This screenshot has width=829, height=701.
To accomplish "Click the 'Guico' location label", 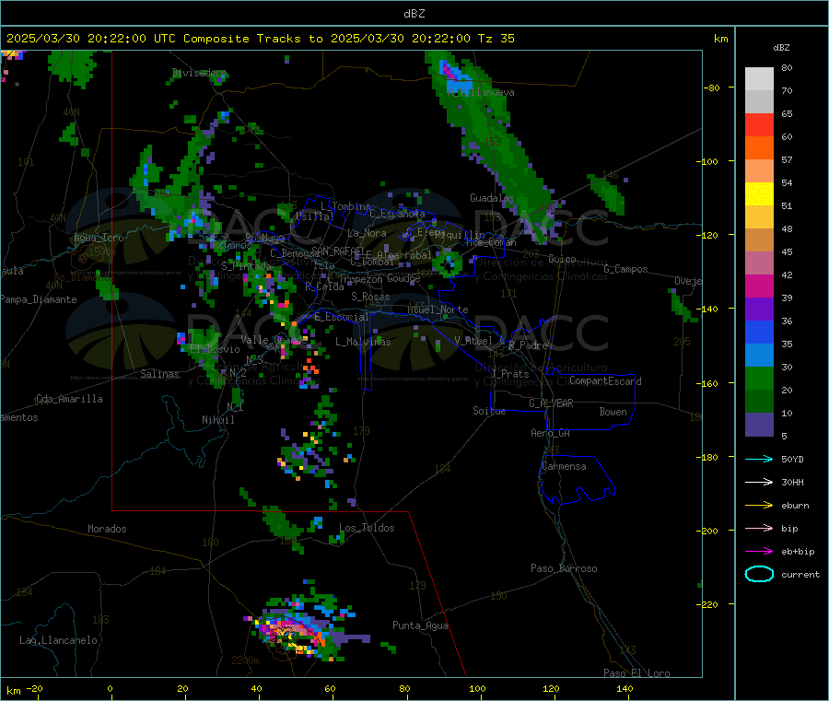I will click(x=562, y=259).
